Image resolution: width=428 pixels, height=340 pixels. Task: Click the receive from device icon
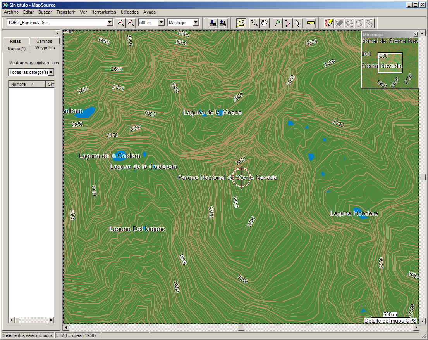(223, 23)
